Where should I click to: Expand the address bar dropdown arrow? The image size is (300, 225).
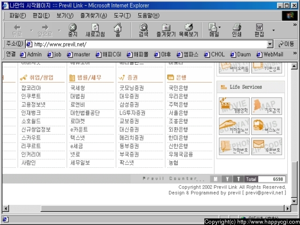pyautogui.click(x=270, y=45)
